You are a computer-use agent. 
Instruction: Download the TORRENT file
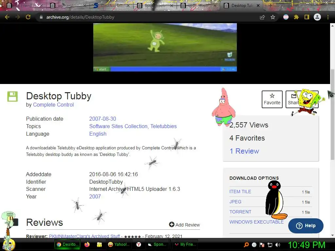tap(240, 212)
